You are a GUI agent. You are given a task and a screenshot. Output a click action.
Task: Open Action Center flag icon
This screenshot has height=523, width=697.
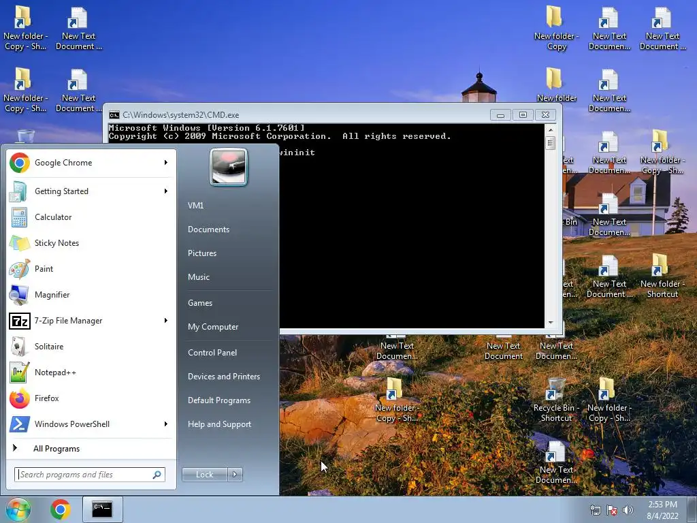click(612, 510)
